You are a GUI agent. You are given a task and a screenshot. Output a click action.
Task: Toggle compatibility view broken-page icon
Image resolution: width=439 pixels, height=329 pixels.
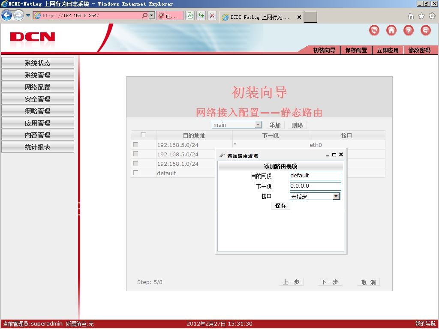coord(190,15)
